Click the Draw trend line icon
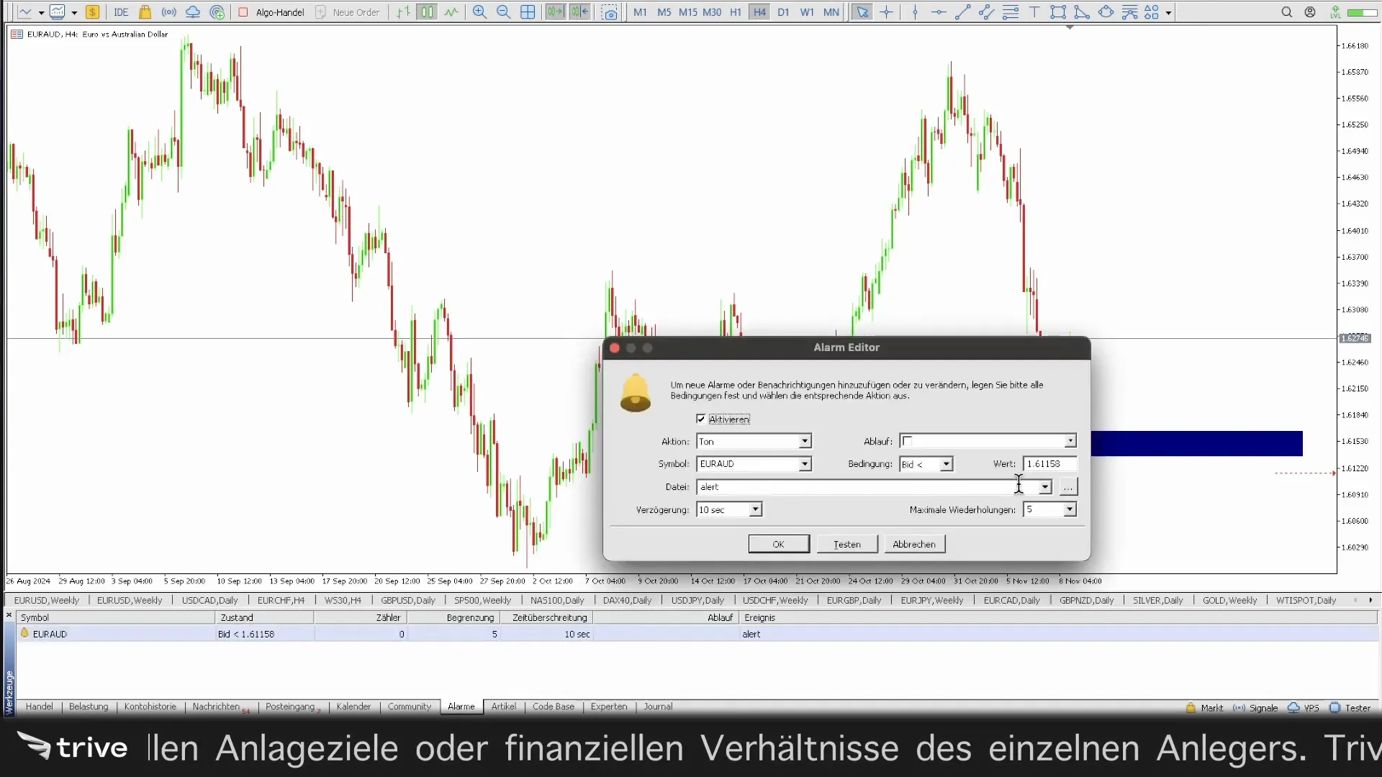 point(962,12)
